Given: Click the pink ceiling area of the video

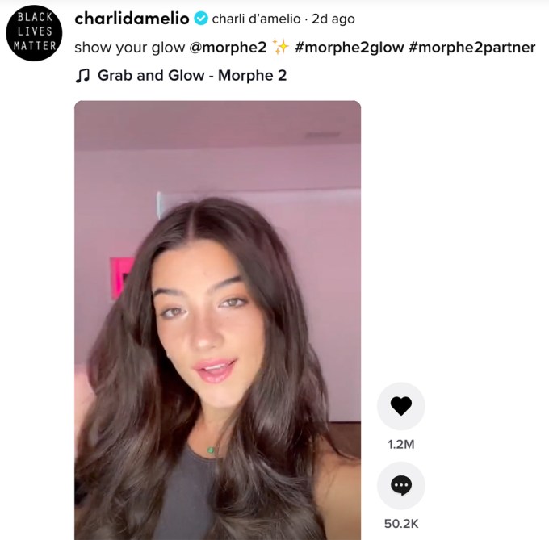Looking at the screenshot, I should (217, 123).
